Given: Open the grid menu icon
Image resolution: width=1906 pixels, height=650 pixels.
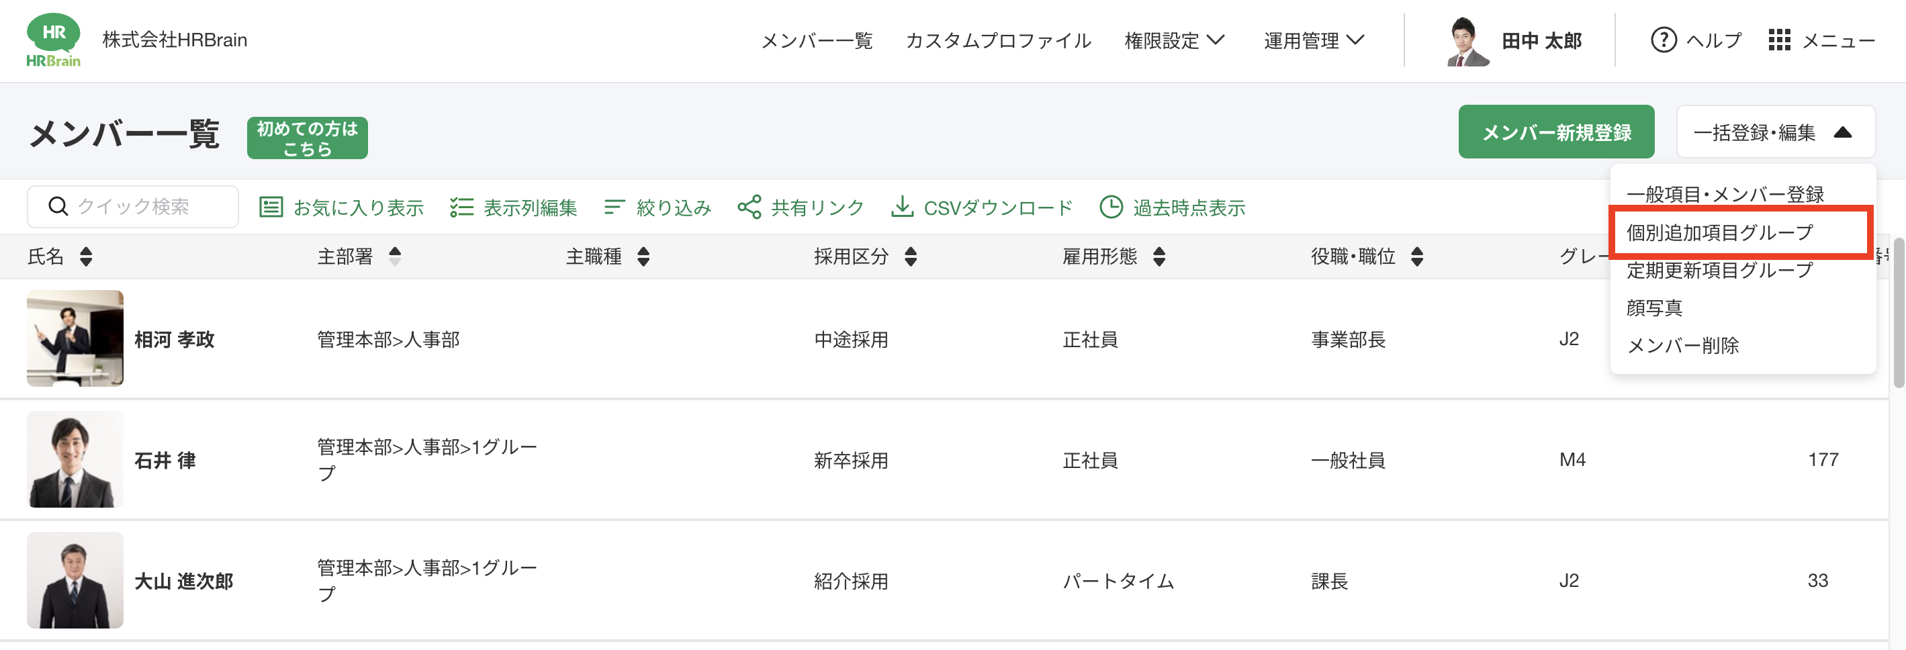Looking at the screenshot, I should pyautogui.click(x=1779, y=40).
